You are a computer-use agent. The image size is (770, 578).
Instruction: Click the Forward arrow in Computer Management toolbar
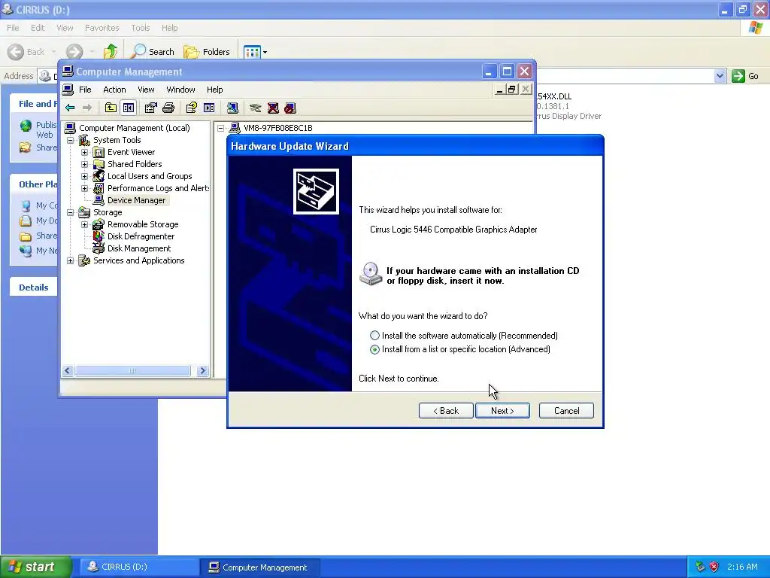coord(87,108)
